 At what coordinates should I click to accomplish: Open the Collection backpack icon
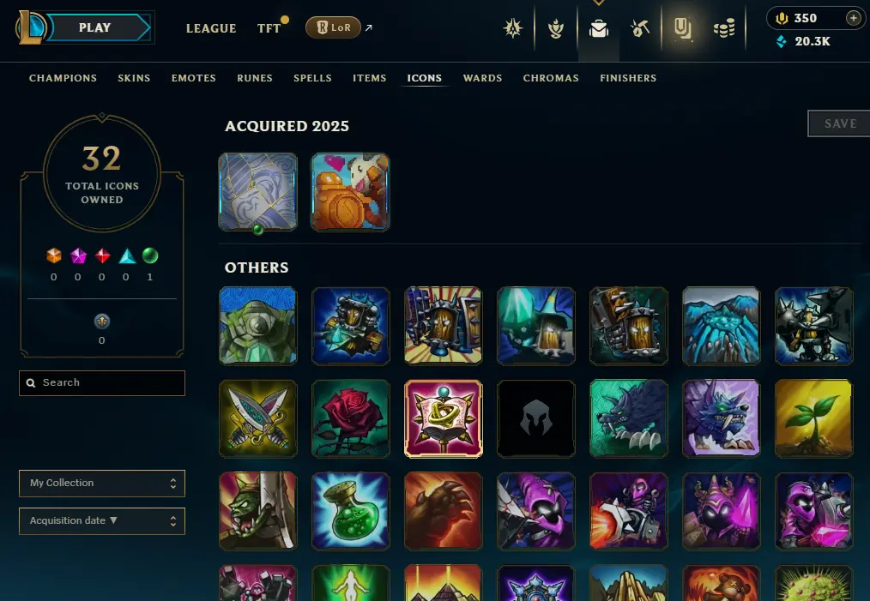coord(599,28)
